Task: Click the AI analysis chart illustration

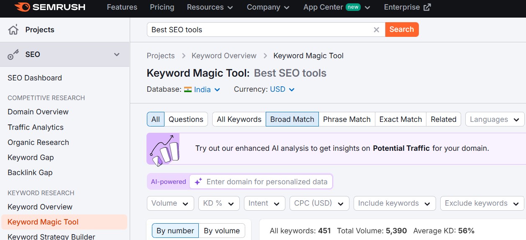Action: 163,149
